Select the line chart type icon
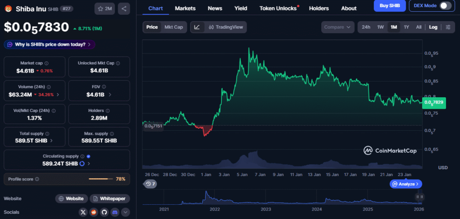Viewport: 460px width, 219px height. point(197,27)
